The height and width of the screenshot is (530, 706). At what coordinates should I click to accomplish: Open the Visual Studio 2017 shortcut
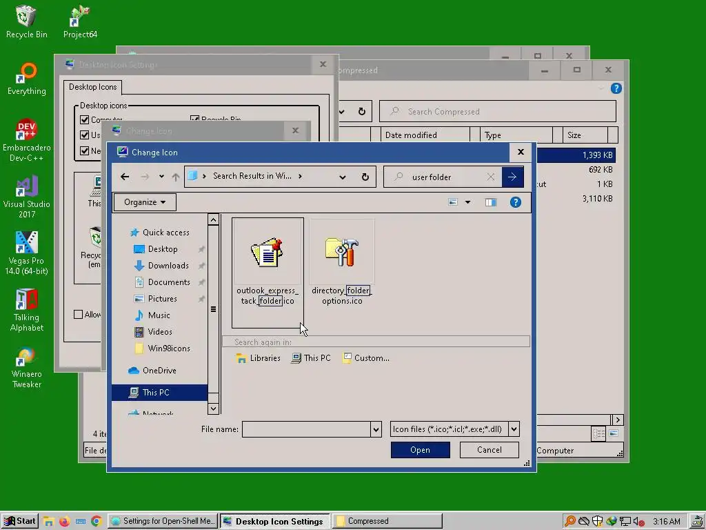27,197
